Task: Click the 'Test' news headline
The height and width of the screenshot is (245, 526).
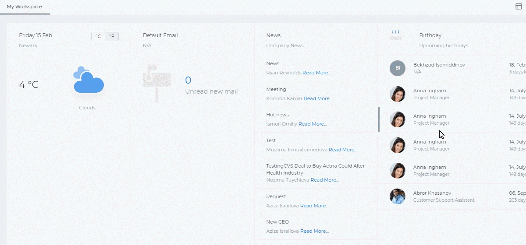Action: 271,140
